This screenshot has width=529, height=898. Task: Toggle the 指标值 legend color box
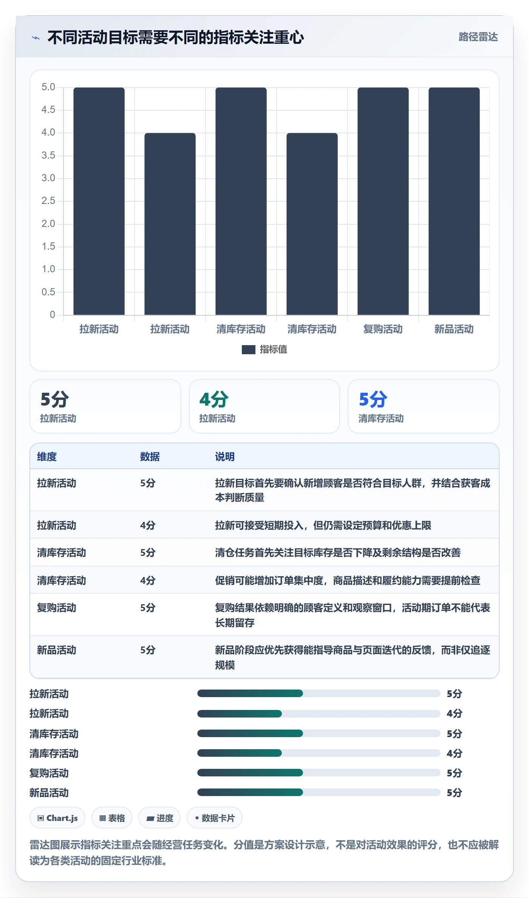[249, 350]
